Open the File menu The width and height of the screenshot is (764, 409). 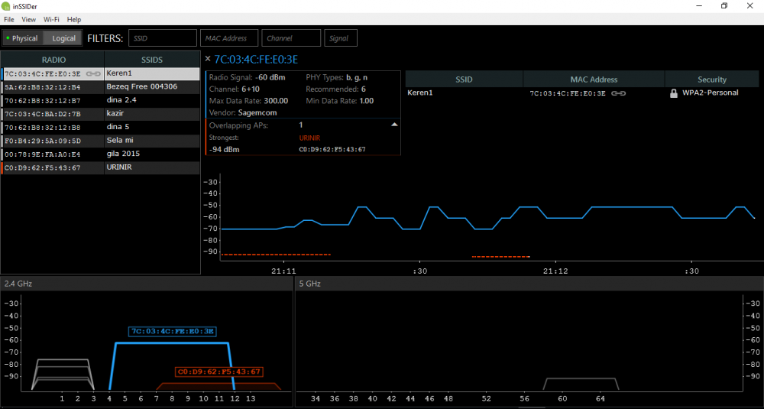click(8, 20)
